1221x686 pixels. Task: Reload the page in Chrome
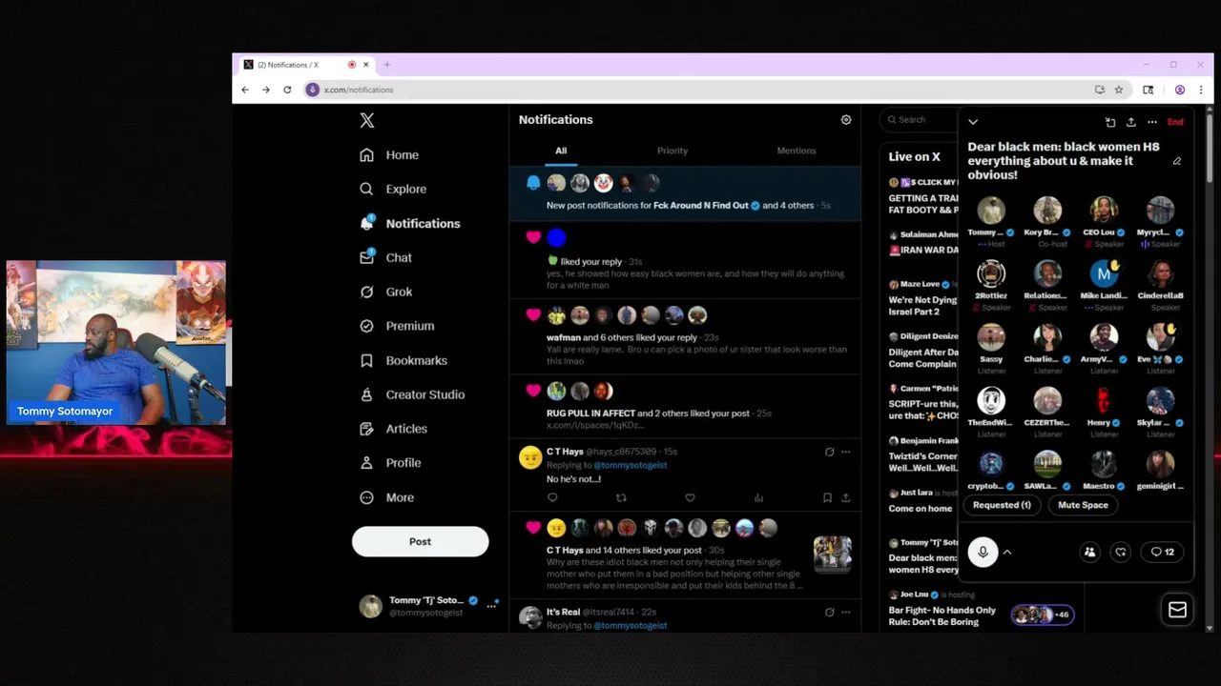tap(287, 90)
